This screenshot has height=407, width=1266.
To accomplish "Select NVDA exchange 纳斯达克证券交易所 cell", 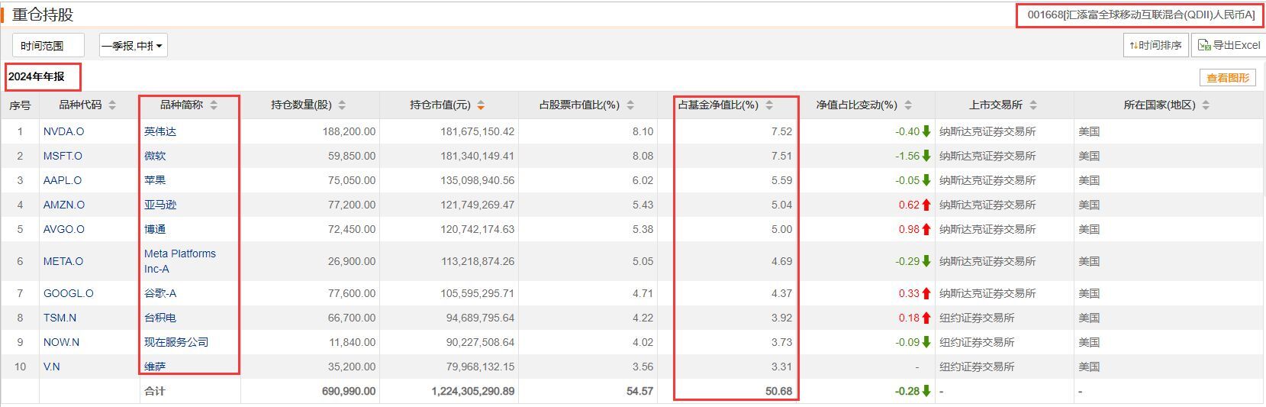I will point(987,131).
